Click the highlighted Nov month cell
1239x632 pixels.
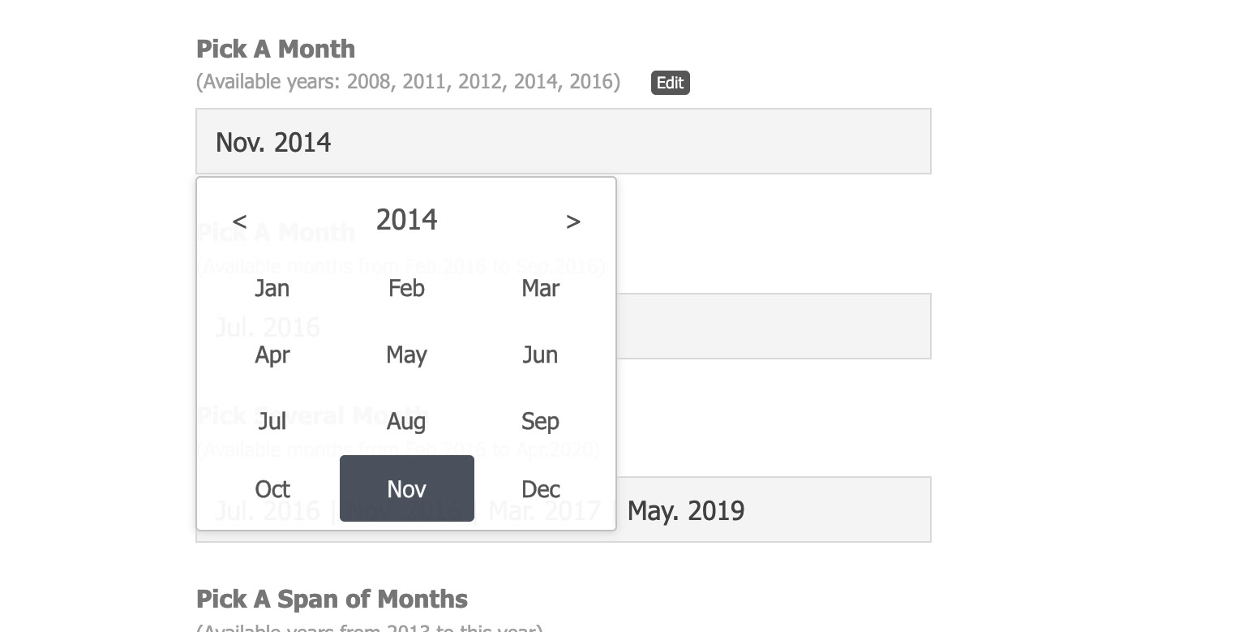pos(406,488)
